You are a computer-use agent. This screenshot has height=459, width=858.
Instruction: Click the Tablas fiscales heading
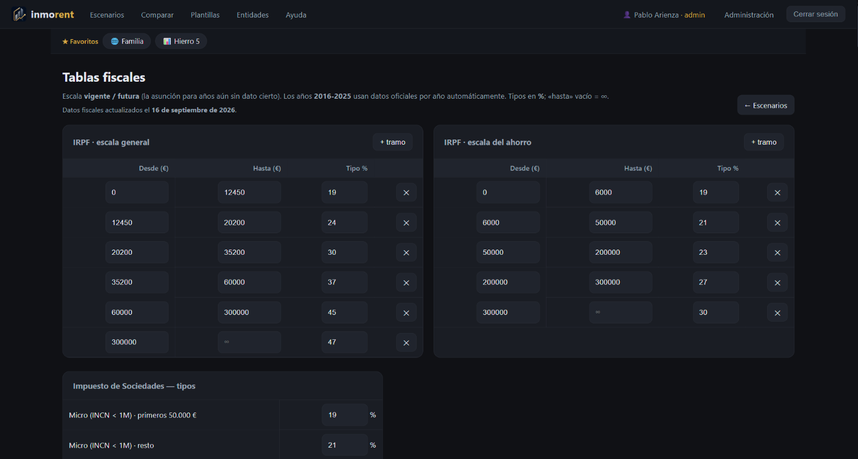[x=104, y=77]
